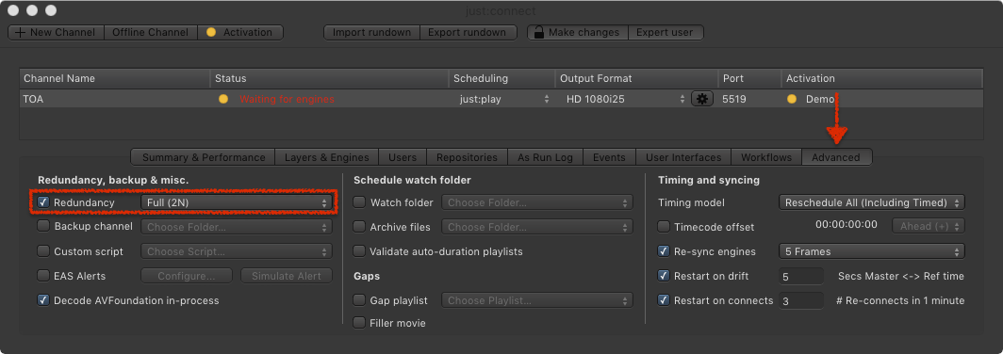Viewport: 1003px width, 354px height.
Task: Go to the Users tab
Action: point(403,157)
